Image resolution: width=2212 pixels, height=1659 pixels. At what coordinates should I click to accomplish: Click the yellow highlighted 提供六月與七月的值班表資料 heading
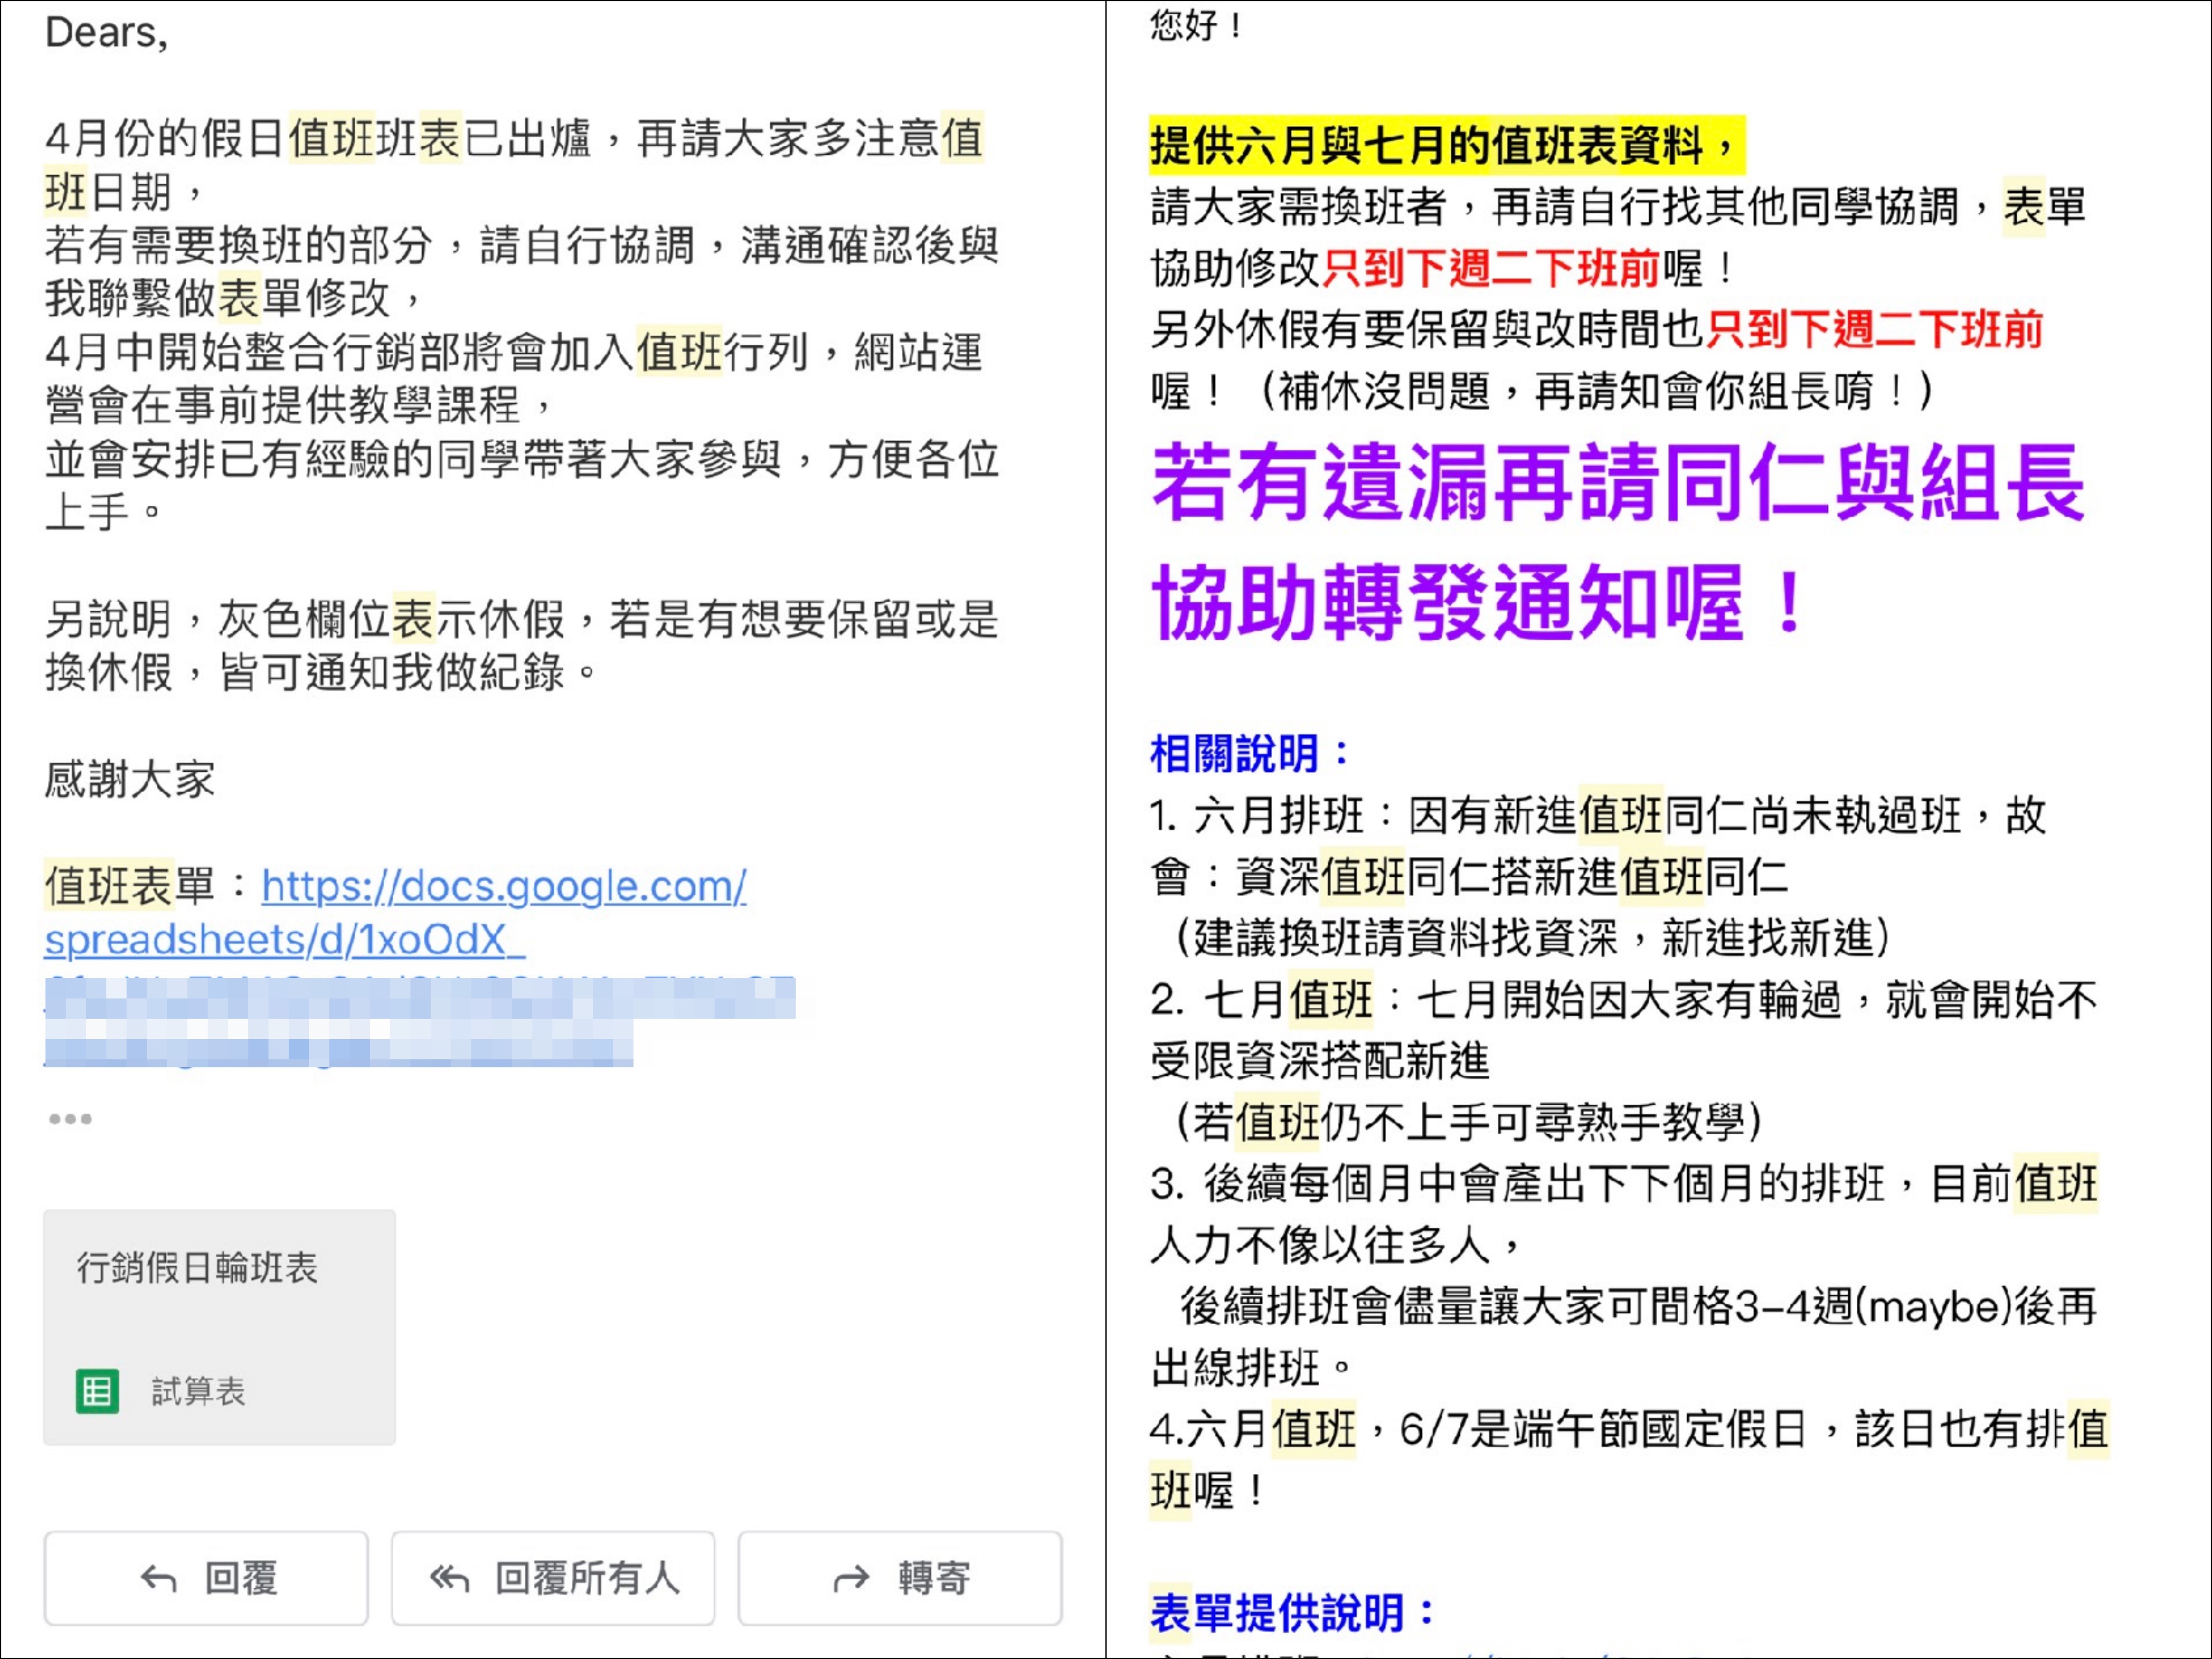1447,145
